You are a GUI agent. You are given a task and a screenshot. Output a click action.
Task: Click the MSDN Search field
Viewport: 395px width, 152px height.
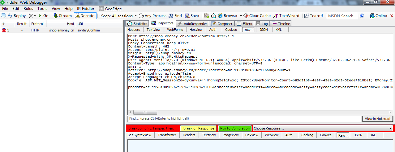(342, 16)
